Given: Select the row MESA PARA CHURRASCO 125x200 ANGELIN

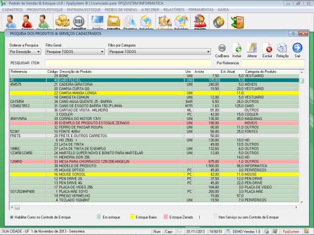Looking at the screenshot, I should click(154, 162).
